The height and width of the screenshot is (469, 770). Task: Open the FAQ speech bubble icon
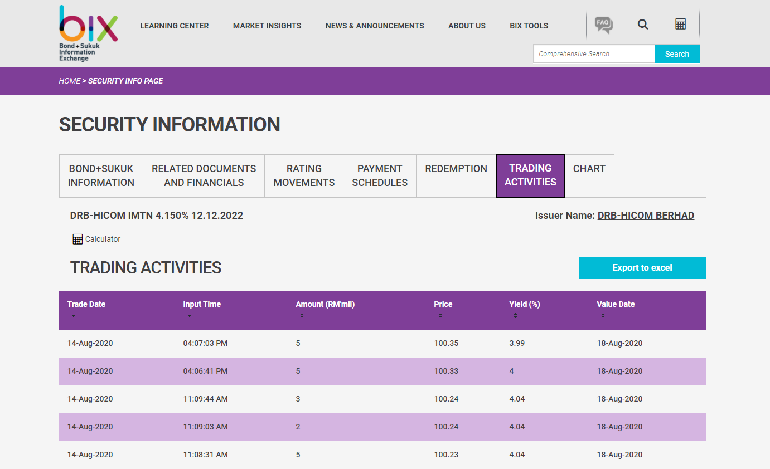pos(603,25)
